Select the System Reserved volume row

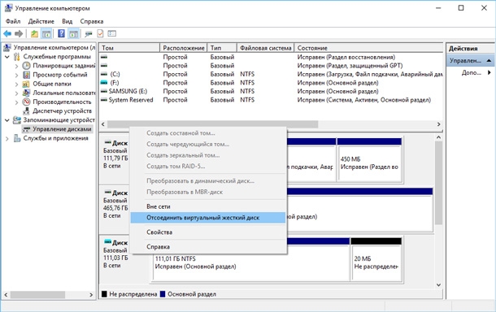[x=271, y=100]
